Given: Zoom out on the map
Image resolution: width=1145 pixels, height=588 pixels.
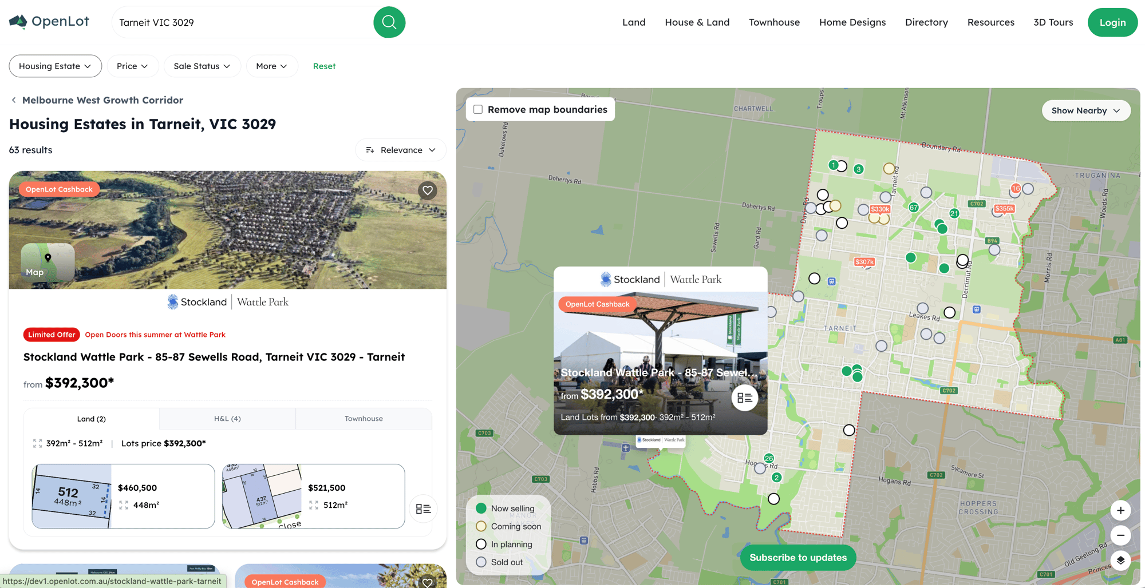Looking at the screenshot, I should coord(1120,535).
